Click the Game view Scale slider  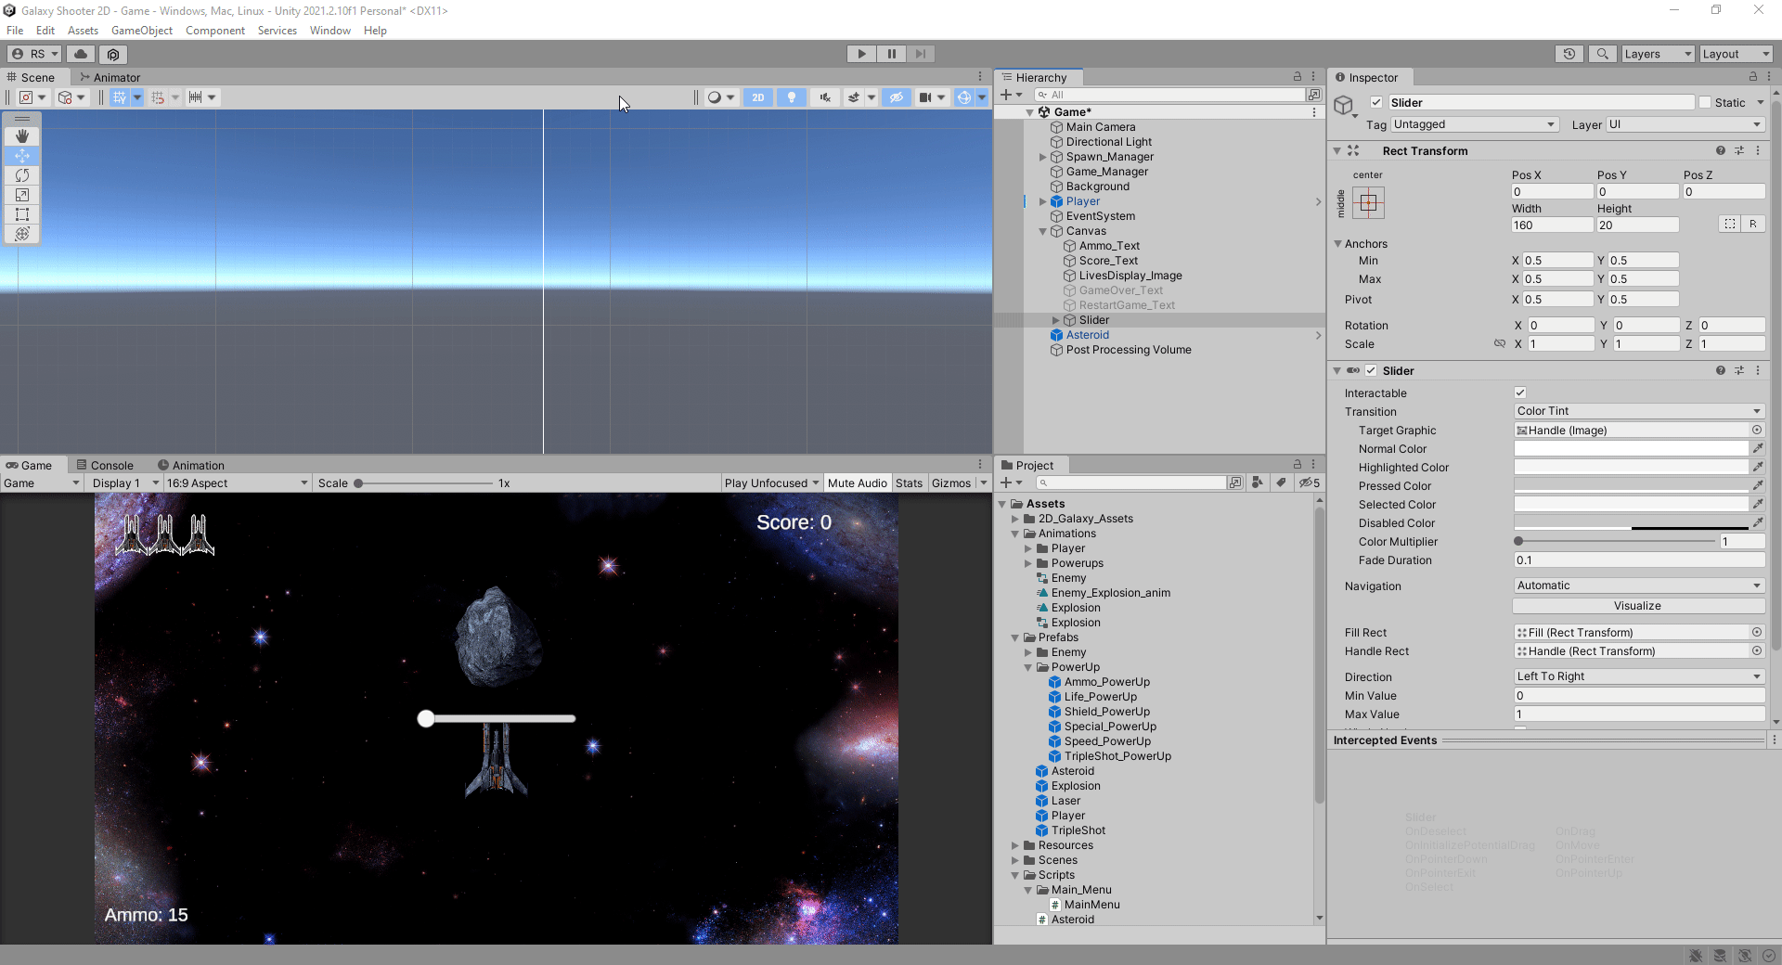click(x=424, y=482)
